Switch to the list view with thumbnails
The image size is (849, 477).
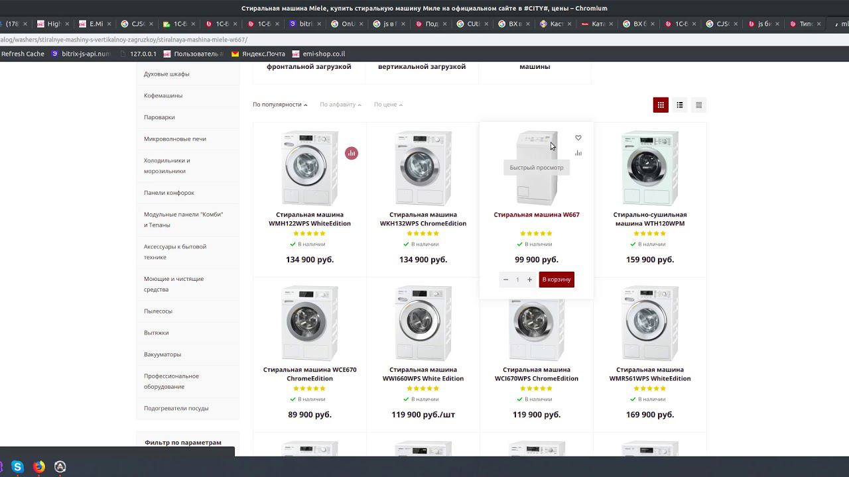click(x=680, y=105)
